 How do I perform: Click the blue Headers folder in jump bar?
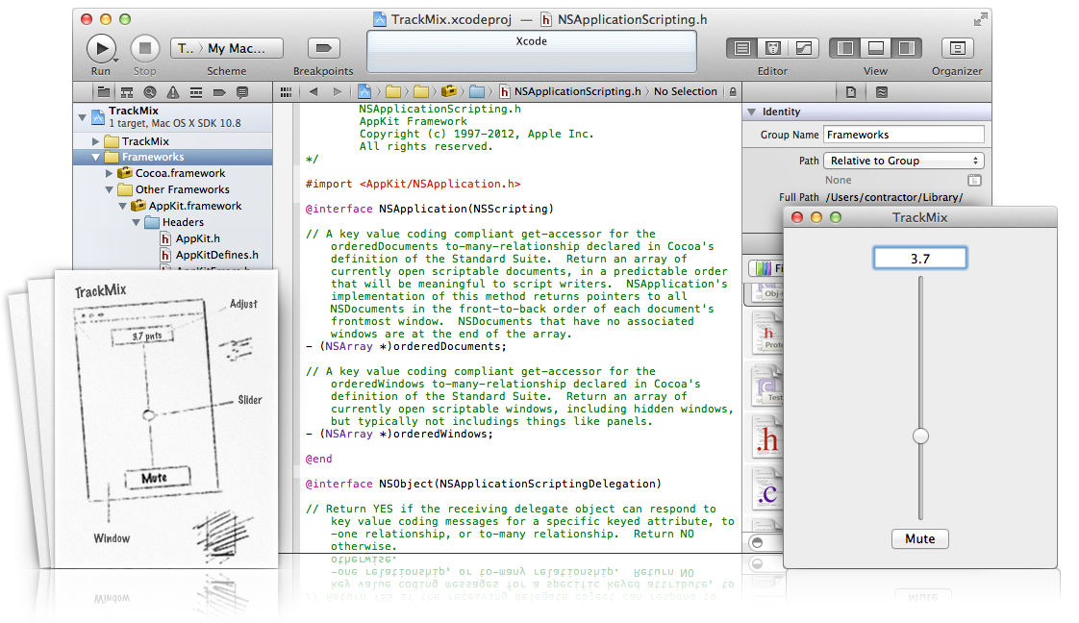(478, 91)
